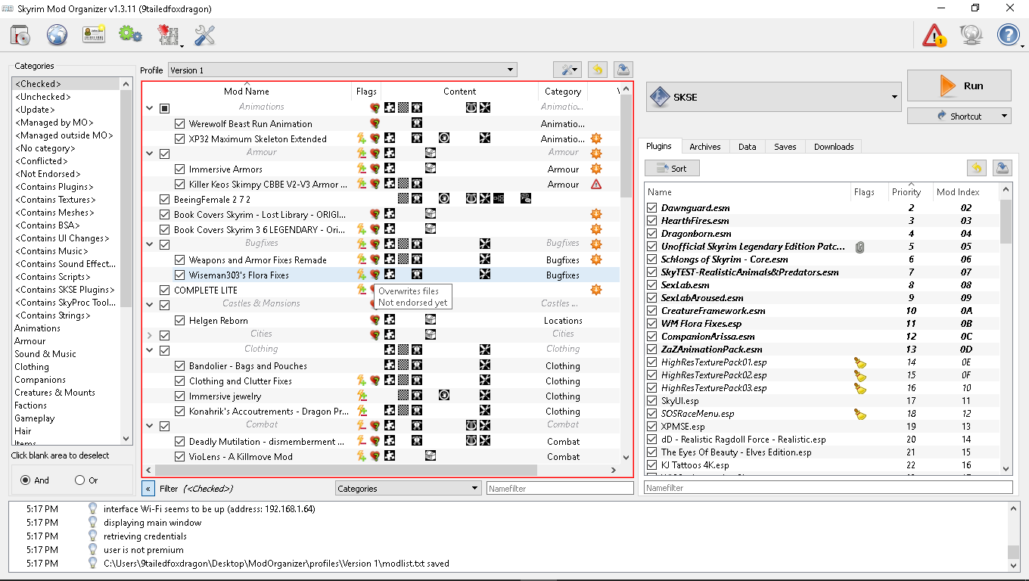Toggle Dawnguard.esm plugin checkbox
Viewport: 1029px width, 581px height.
[652, 208]
